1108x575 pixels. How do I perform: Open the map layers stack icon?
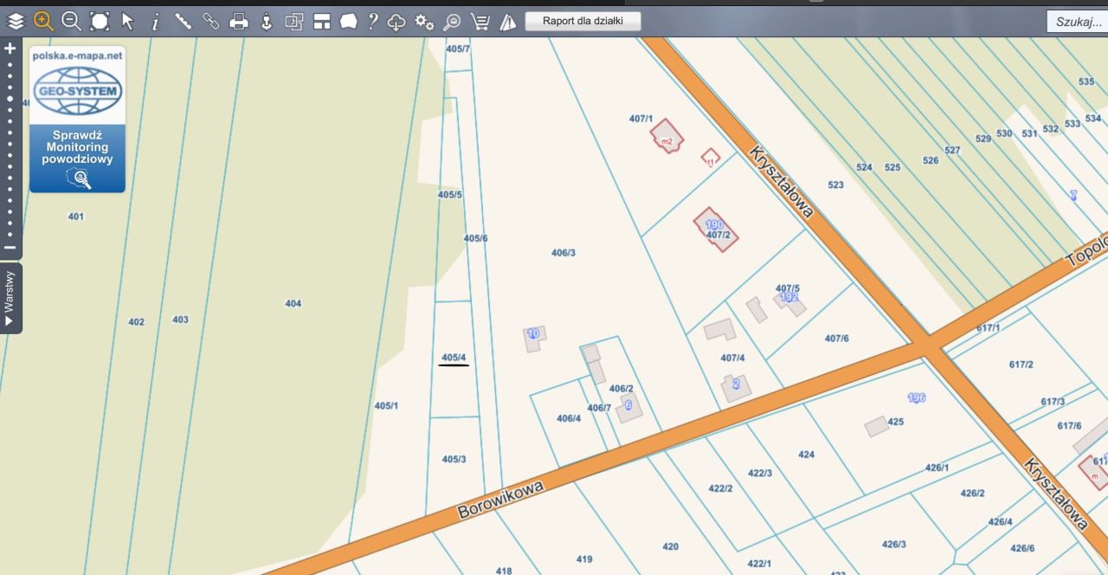[16, 21]
